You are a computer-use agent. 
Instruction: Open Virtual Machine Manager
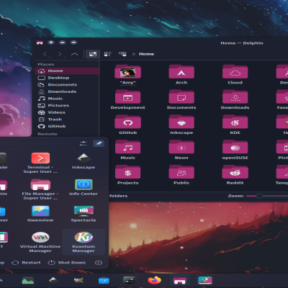tap(40, 242)
